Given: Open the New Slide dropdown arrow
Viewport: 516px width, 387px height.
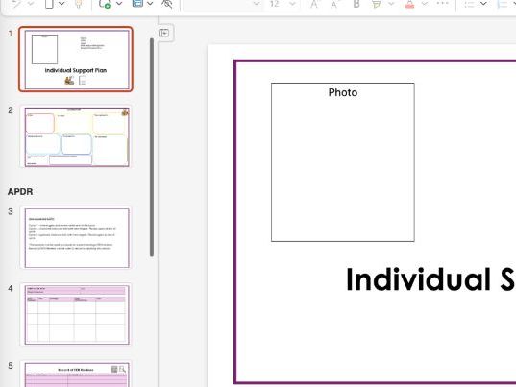Looking at the screenshot, I should pyautogui.click(x=119, y=4).
